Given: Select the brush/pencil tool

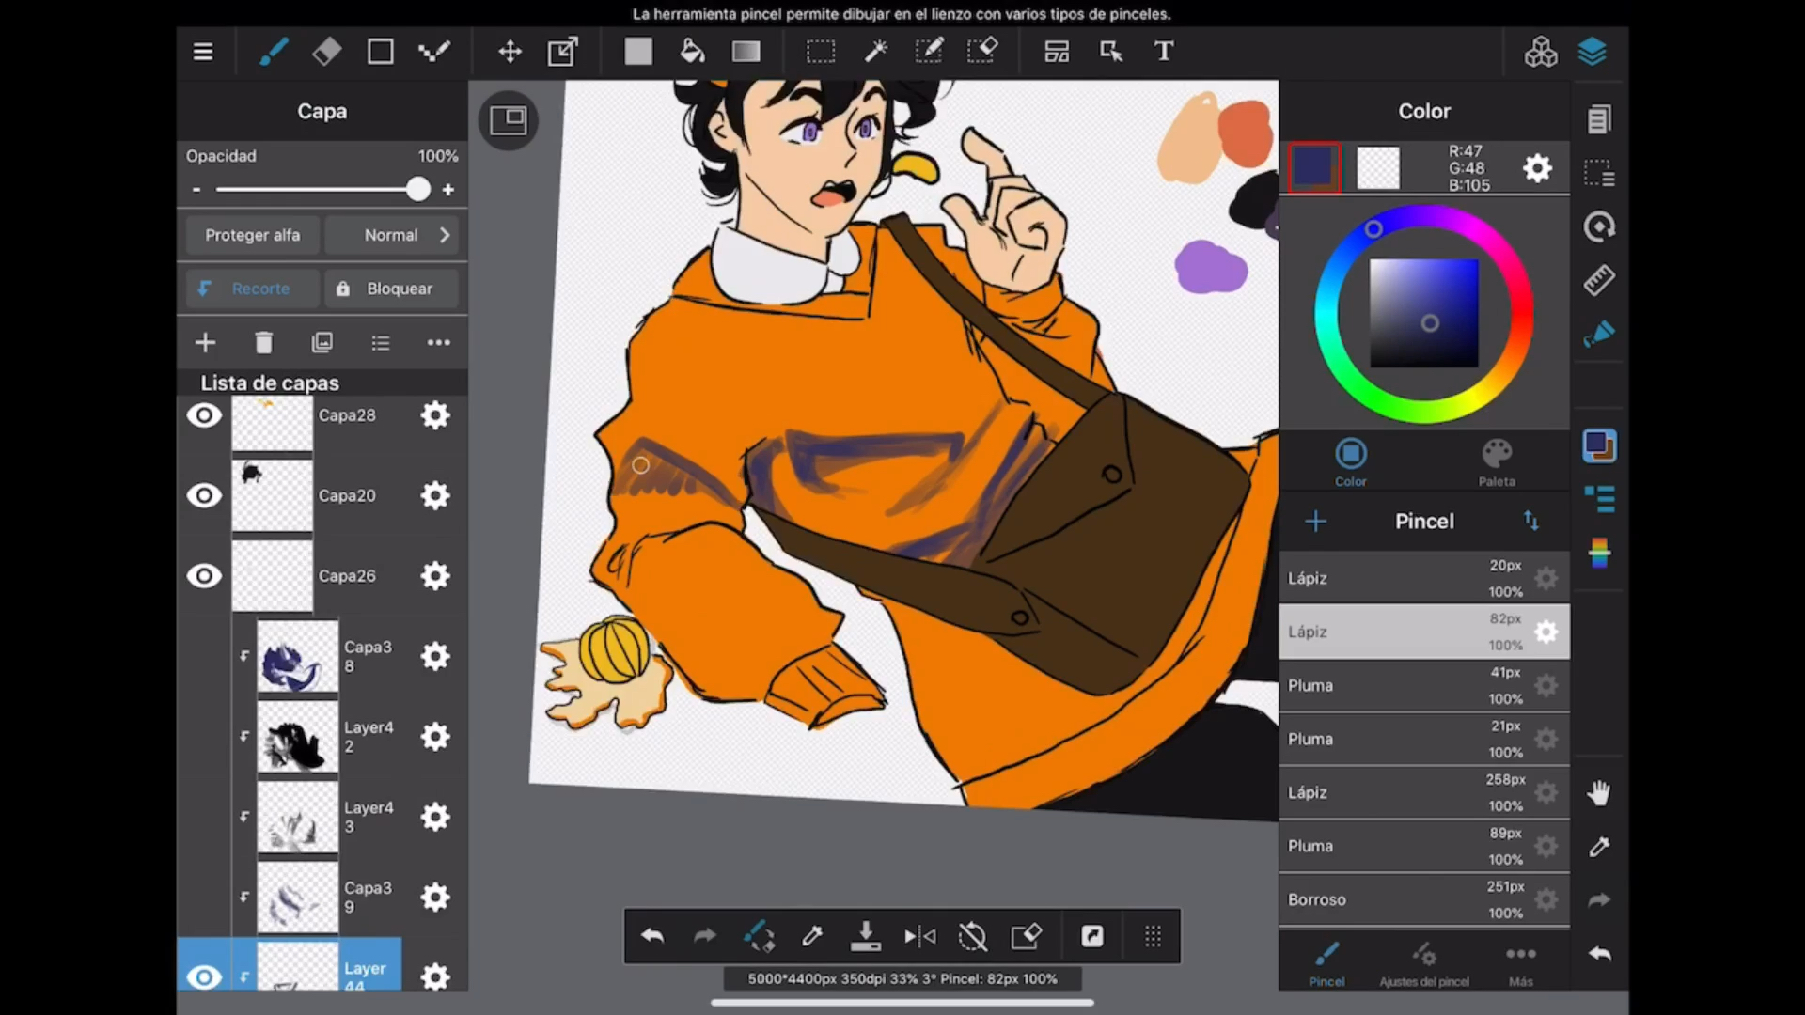Looking at the screenshot, I should point(272,51).
